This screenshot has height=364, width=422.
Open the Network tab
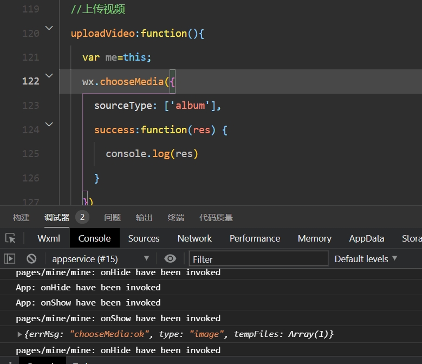(194, 238)
